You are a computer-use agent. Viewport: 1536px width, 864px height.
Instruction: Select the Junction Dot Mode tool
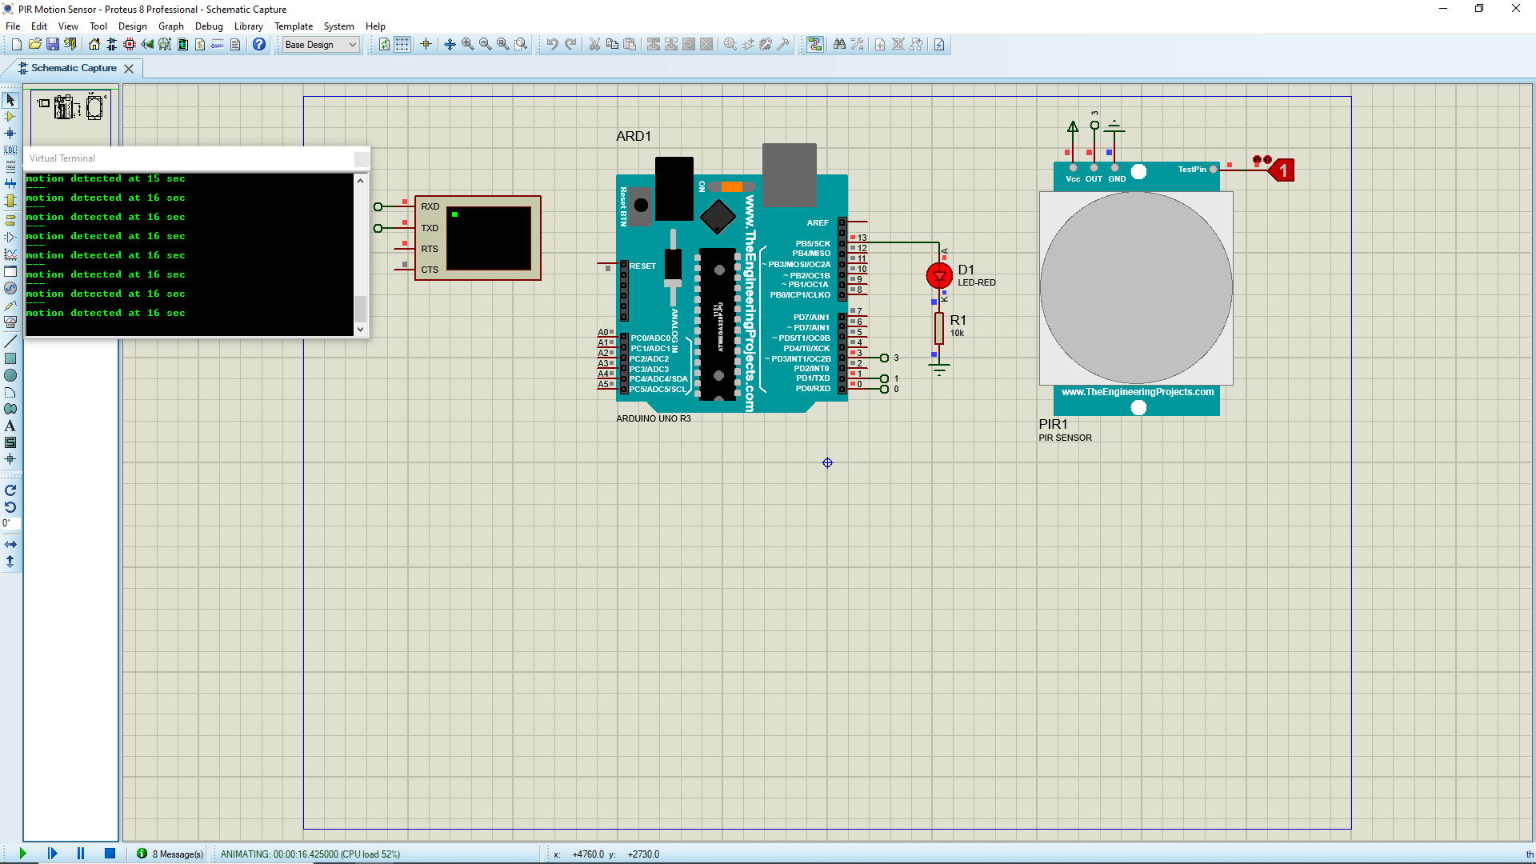pyautogui.click(x=10, y=134)
